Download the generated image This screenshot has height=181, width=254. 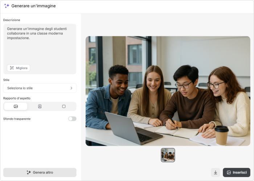[x=216, y=172]
